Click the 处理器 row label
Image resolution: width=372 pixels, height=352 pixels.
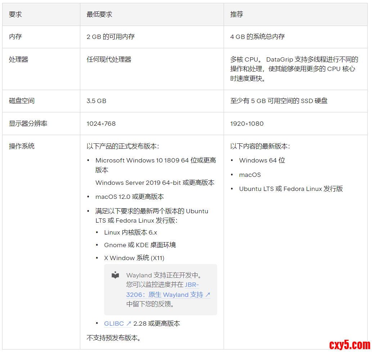19,59
